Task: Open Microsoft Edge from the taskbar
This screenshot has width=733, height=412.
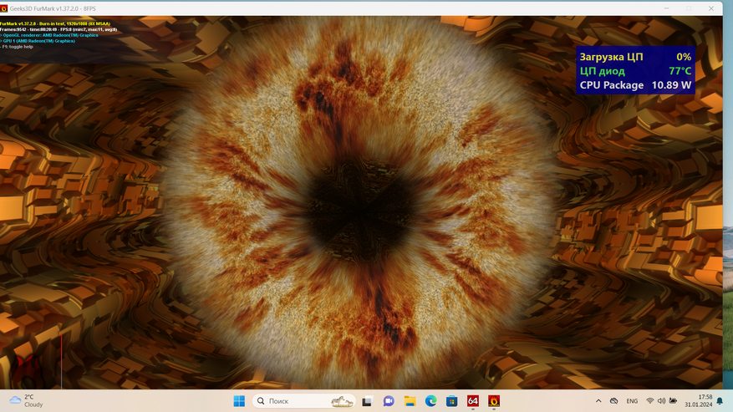Action: click(x=430, y=401)
